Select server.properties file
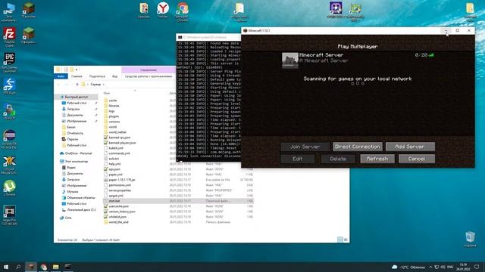This screenshot has height=272, width=485. click(x=120, y=190)
